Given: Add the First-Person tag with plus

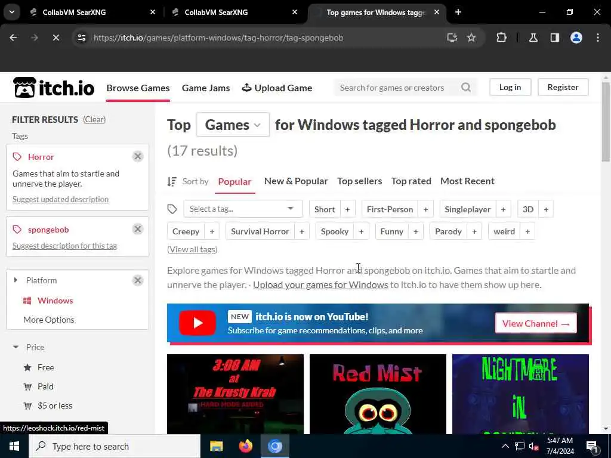Looking at the screenshot, I should tap(425, 209).
